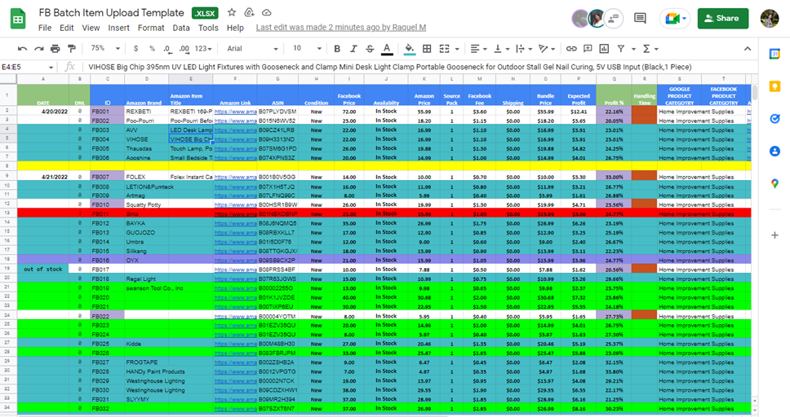Click the merge cells icon
Image resolution: width=790 pixels, height=417 pixels.
444,49
